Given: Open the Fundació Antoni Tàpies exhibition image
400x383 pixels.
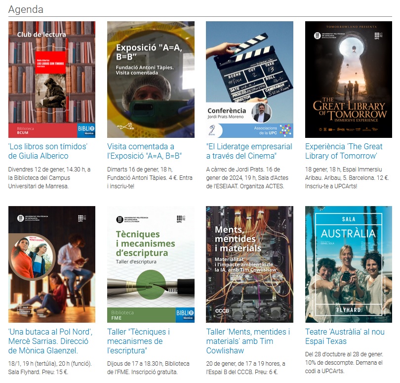Looking at the screenshot, I should tap(151, 79).
